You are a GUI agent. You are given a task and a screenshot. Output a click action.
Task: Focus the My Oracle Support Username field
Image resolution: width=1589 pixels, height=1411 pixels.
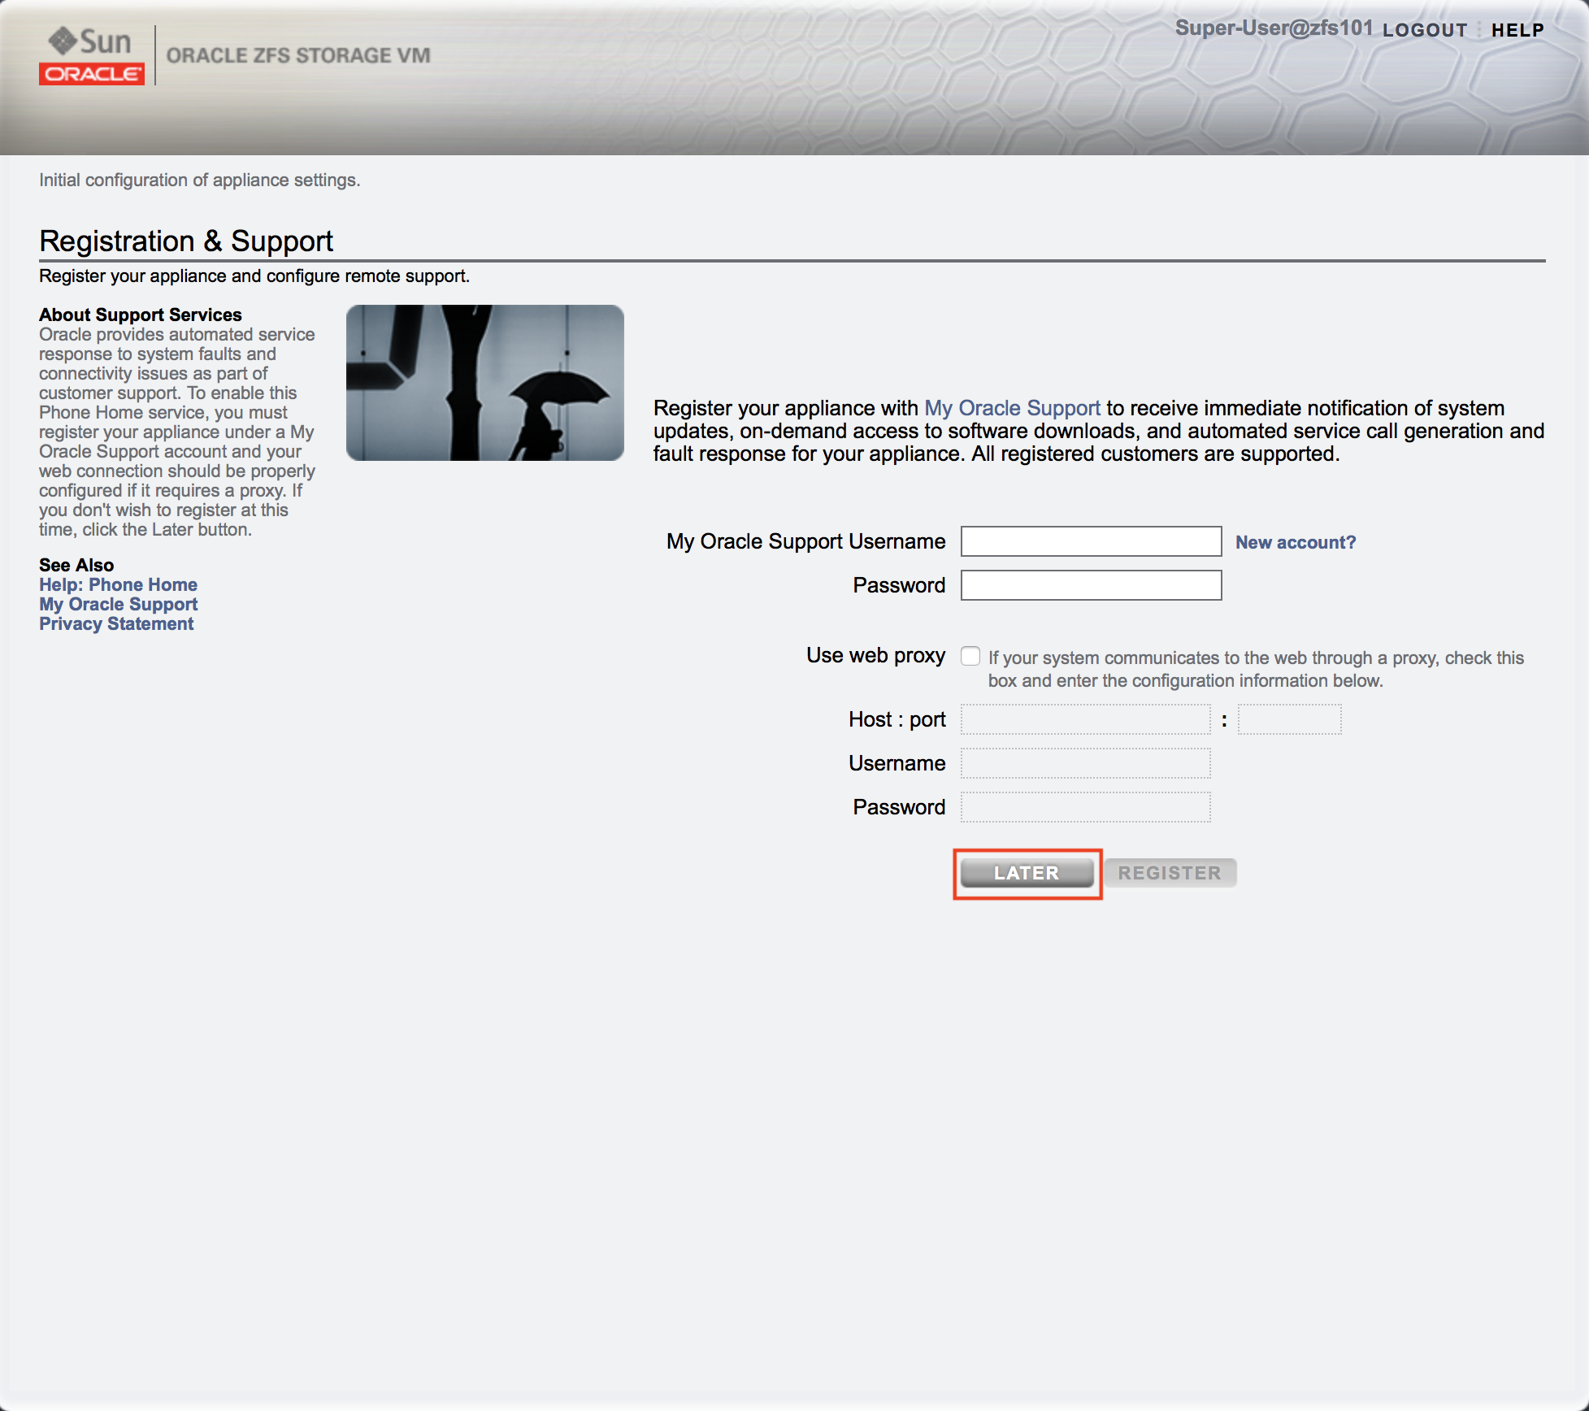(x=1091, y=541)
